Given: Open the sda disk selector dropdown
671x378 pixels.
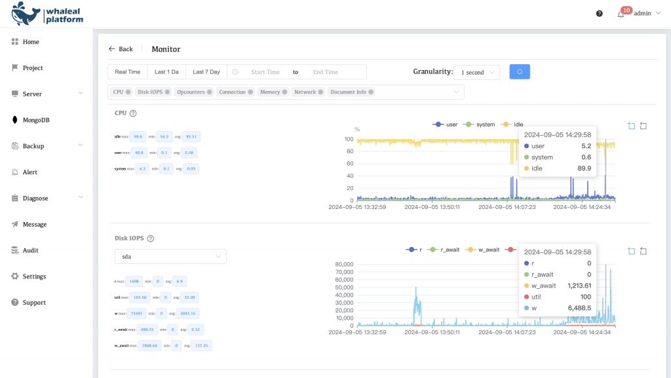Looking at the screenshot, I should click(170, 257).
